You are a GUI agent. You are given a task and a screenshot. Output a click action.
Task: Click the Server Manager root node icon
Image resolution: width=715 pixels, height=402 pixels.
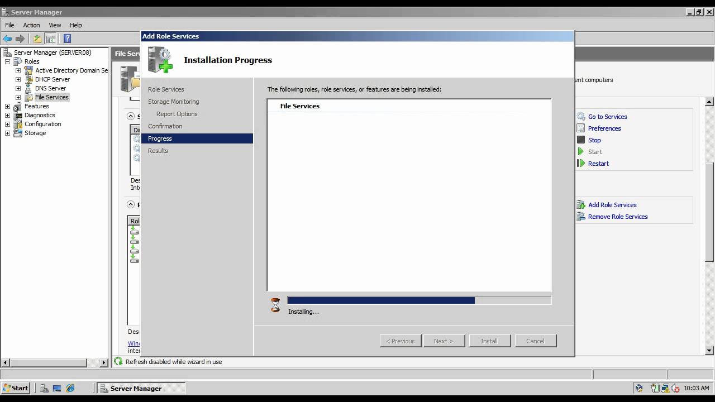coord(7,52)
